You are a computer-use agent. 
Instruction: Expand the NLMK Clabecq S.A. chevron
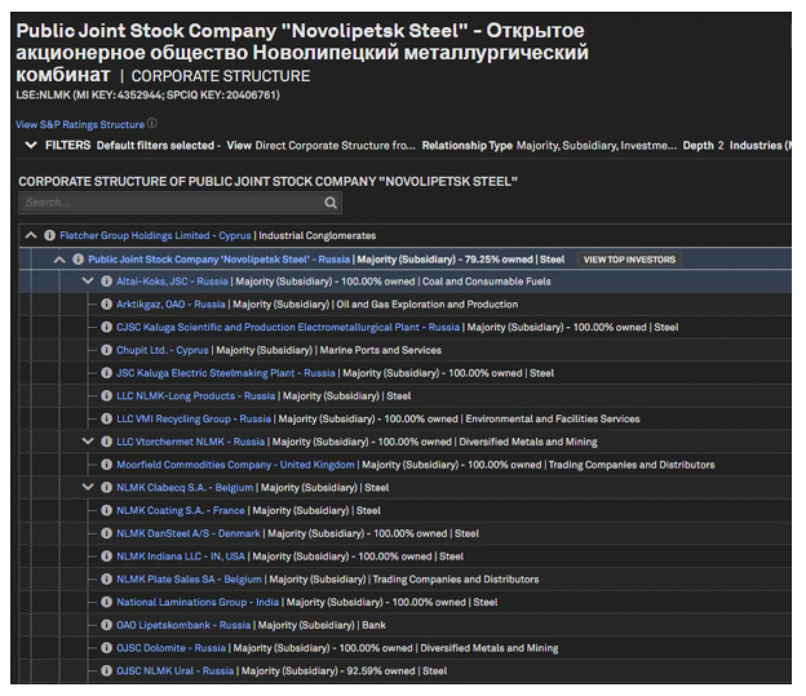tap(88, 487)
